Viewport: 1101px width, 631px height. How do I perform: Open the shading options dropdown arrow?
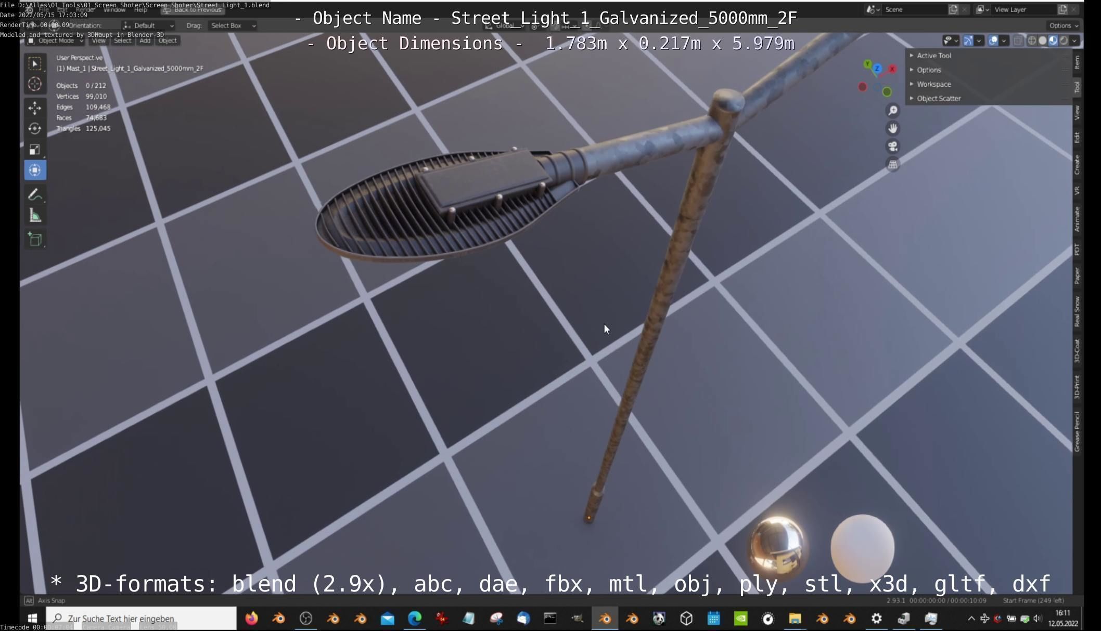pyautogui.click(x=1074, y=41)
